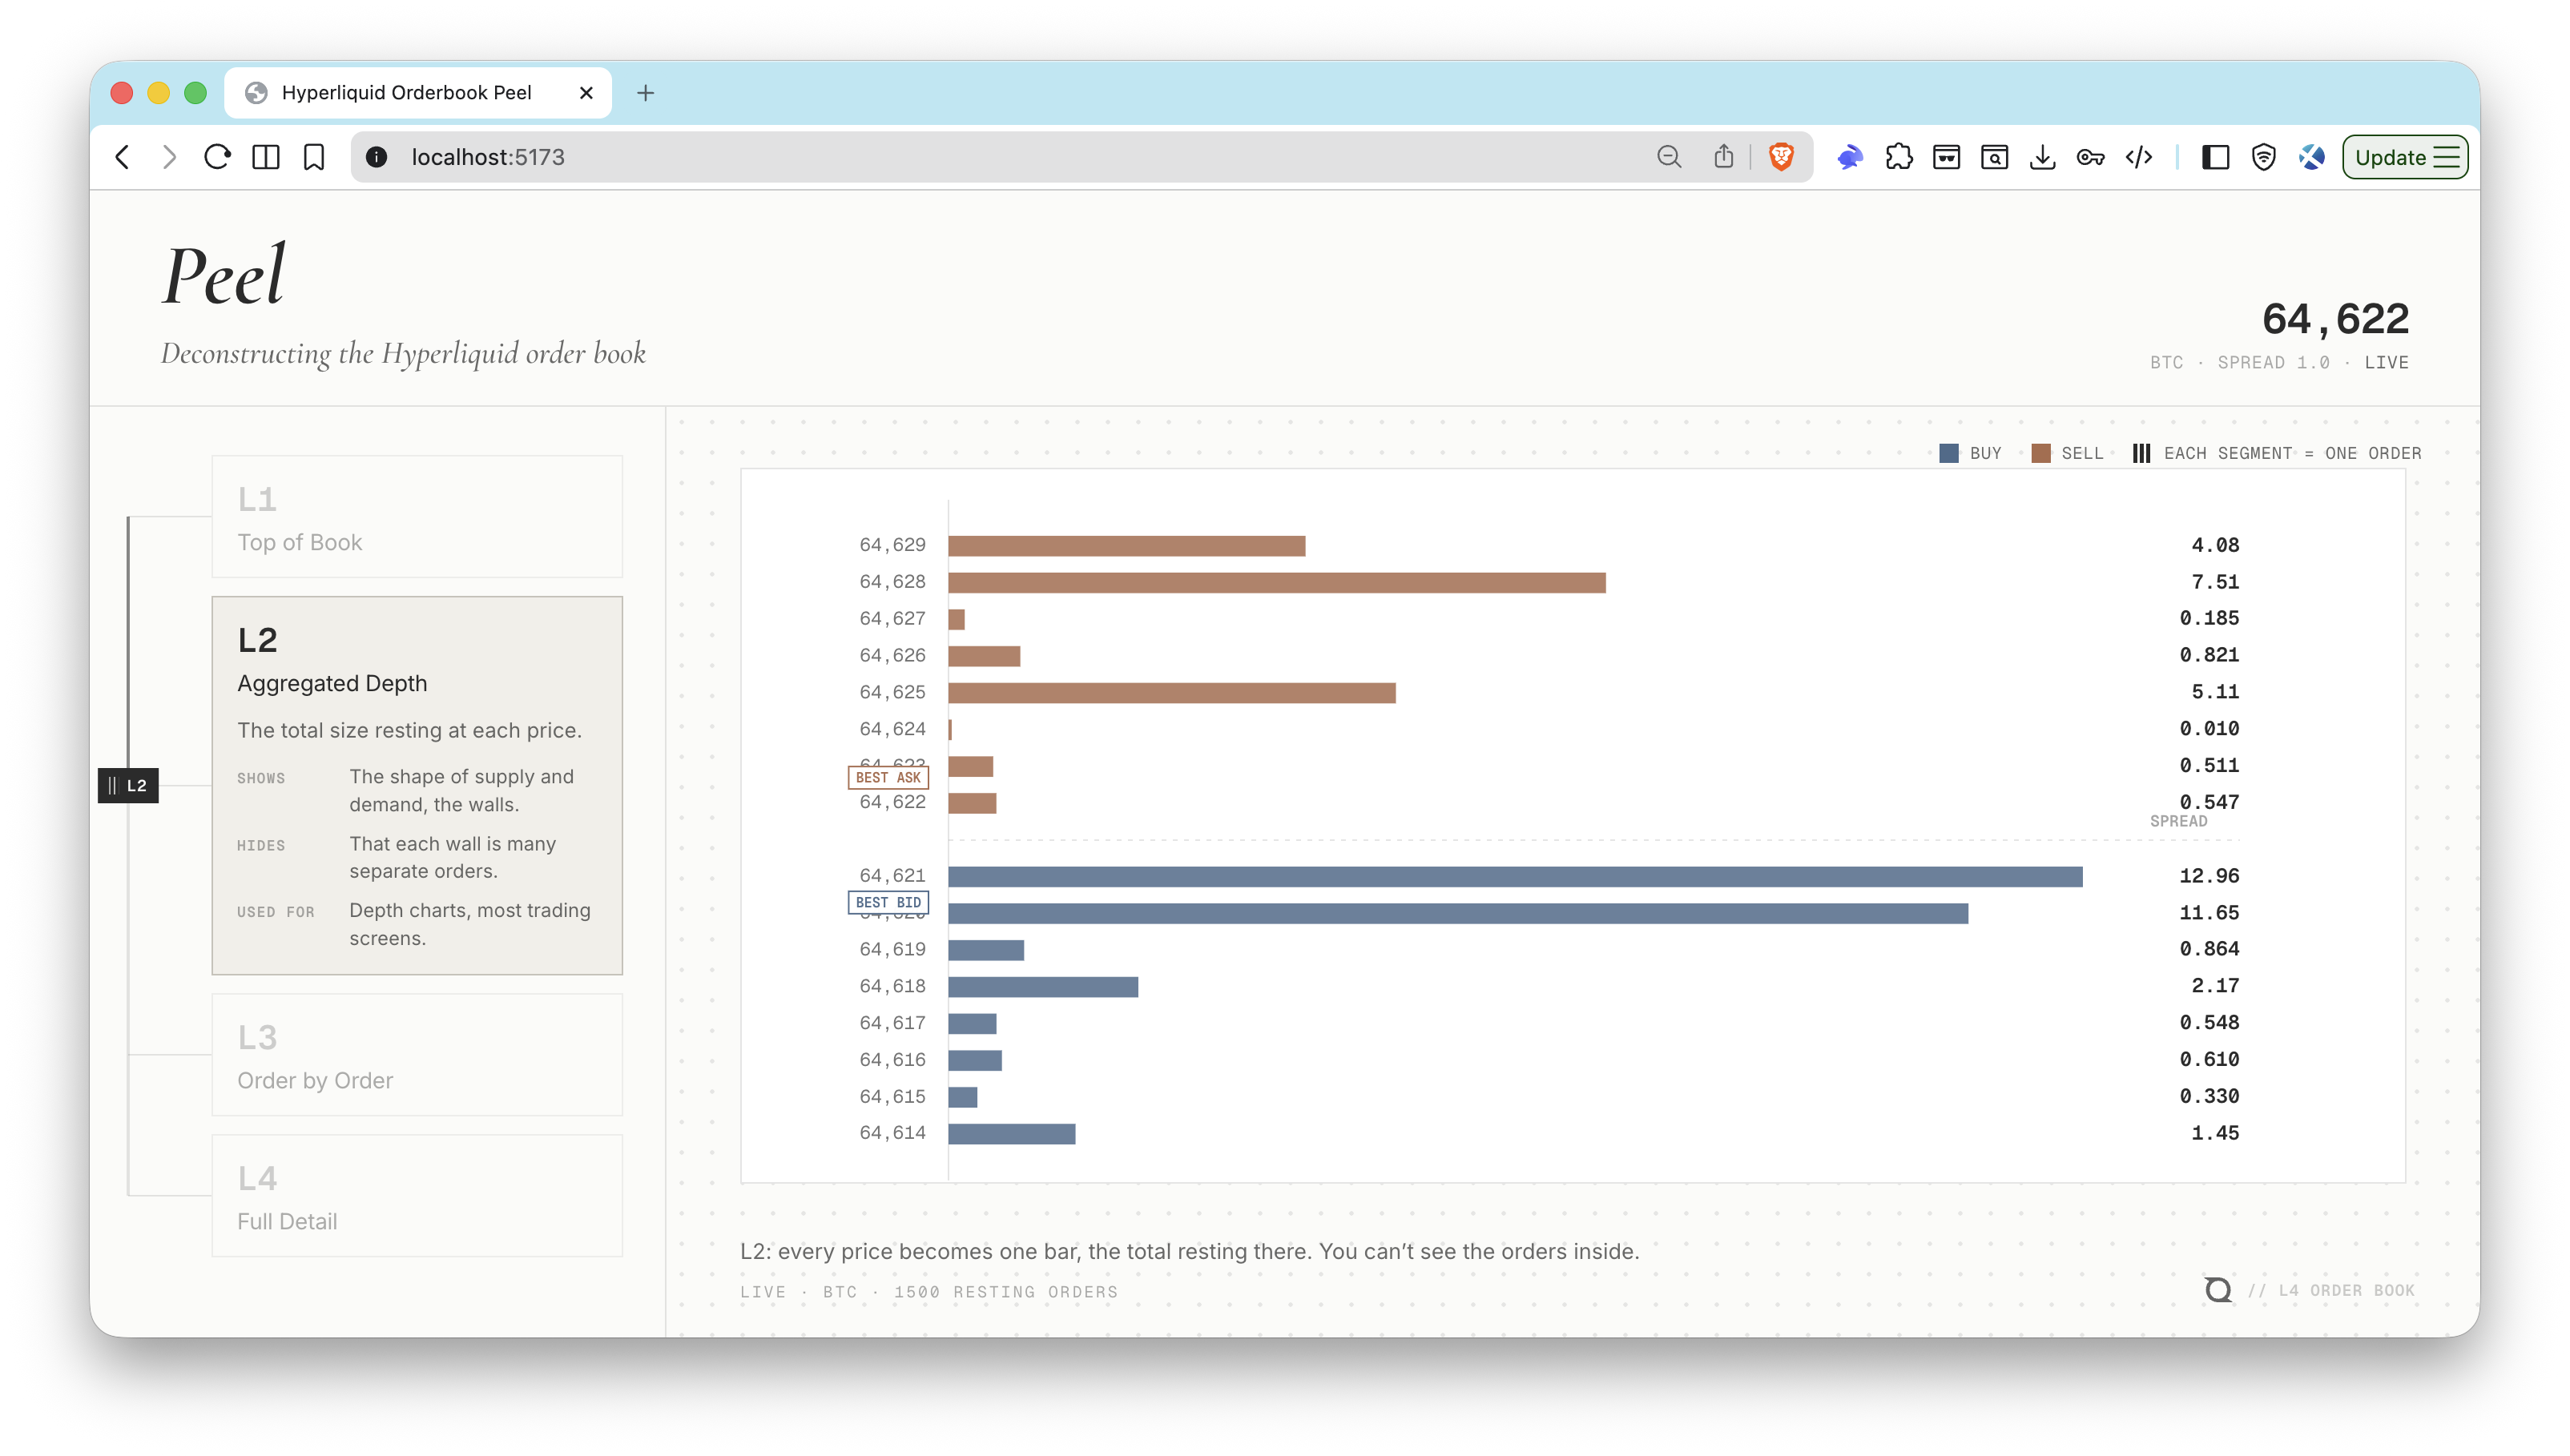Viewport: 2570px width, 1456px height.
Task: Click the BEST ASK label badge
Action: tap(888, 777)
